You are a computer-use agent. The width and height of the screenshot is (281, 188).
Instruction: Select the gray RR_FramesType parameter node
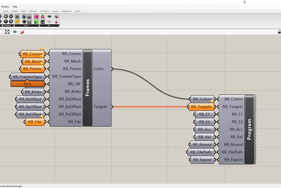click(27, 77)
